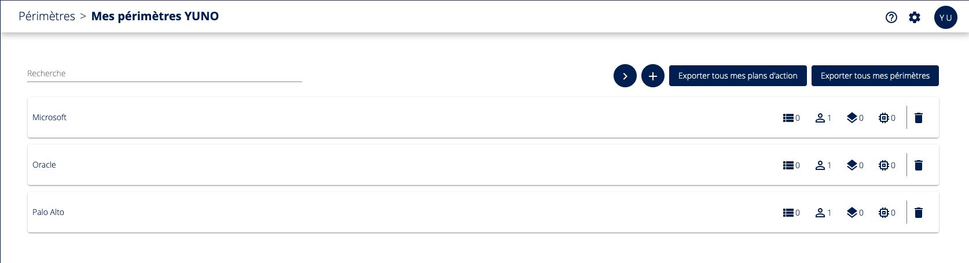Focus the Recherche search field
The width and height of the screenshot is (969, 263).
[164, 74]
